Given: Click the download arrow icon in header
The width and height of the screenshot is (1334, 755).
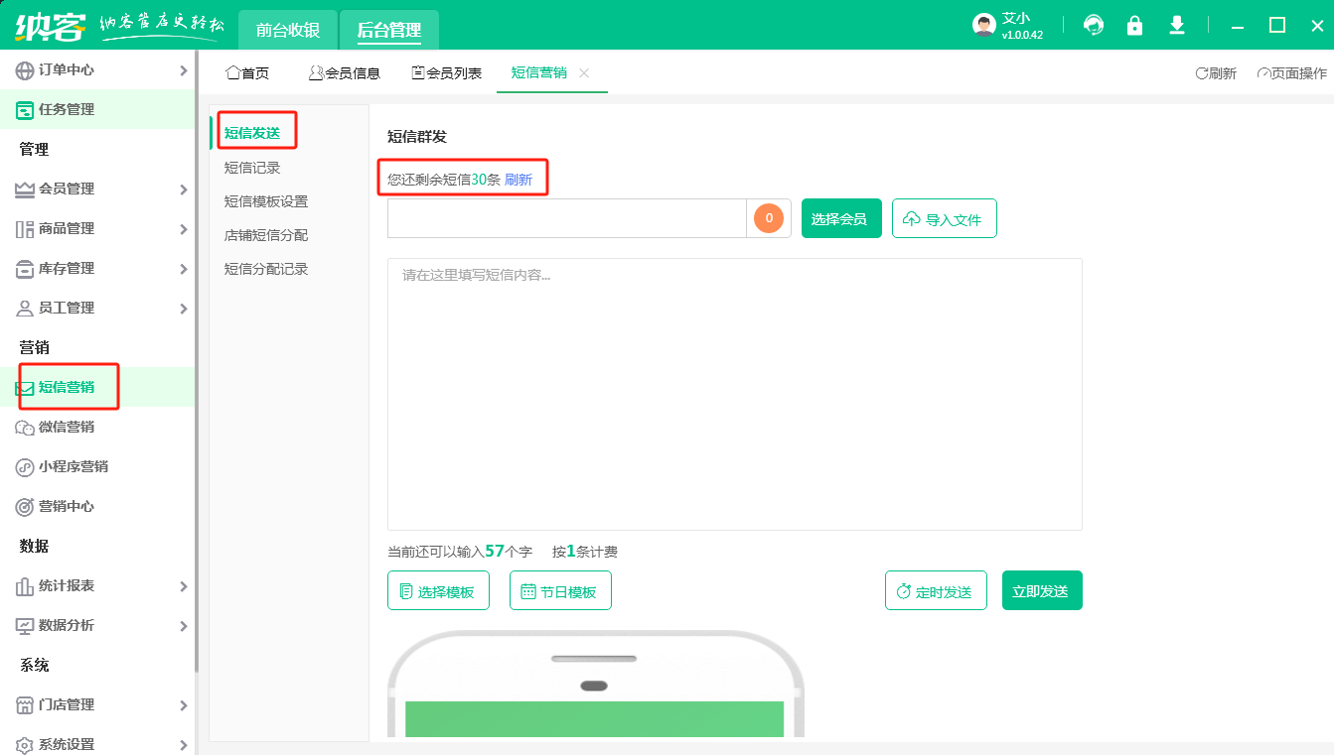Looking at the screenshot, I should [x=1177, y=26].
